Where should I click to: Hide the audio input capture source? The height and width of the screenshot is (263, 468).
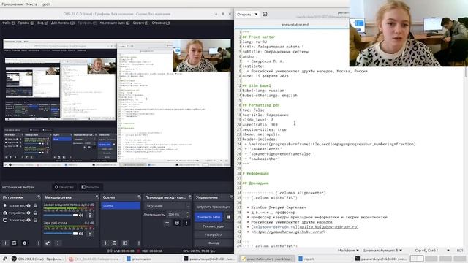click(x=29, y=205)
